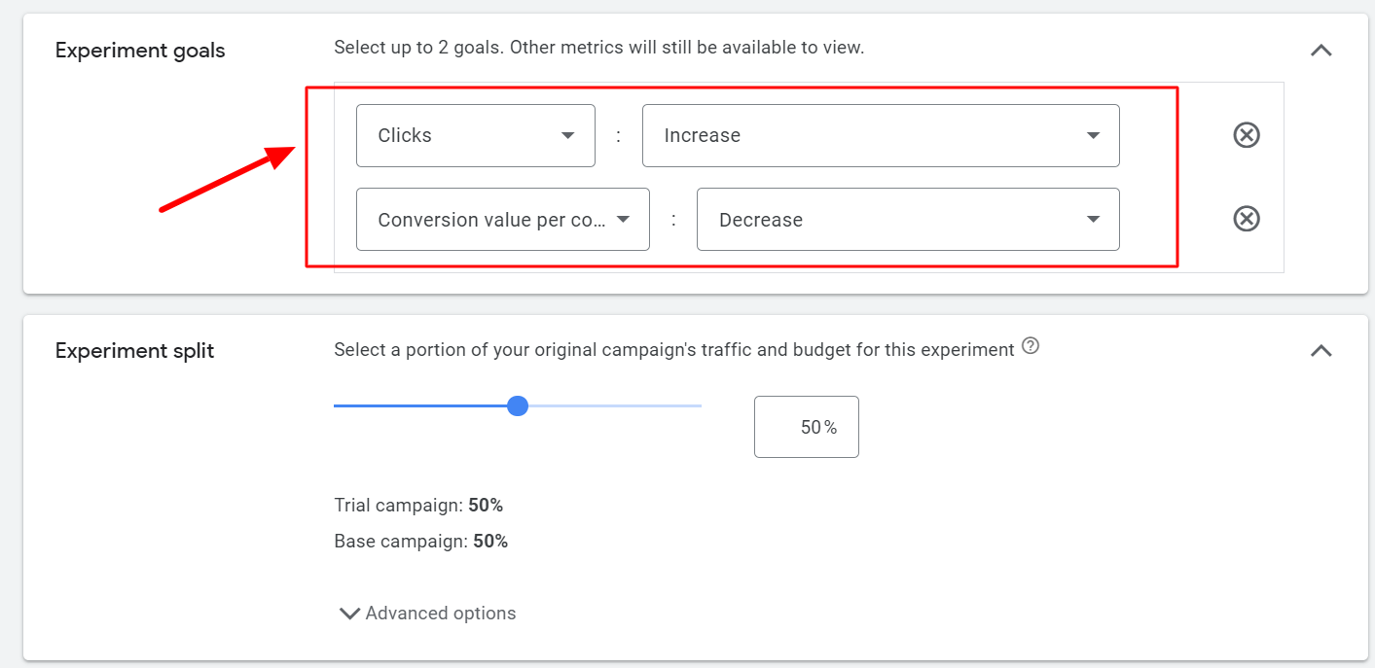Open the help icon next to experiment split description
The width and height of the screenshot is (1375, 668).
pyautogui.click(x=1031, y=346)
